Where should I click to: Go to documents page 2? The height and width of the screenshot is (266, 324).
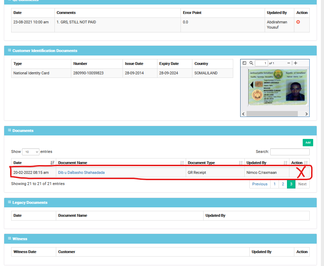[x=283, y=184]
